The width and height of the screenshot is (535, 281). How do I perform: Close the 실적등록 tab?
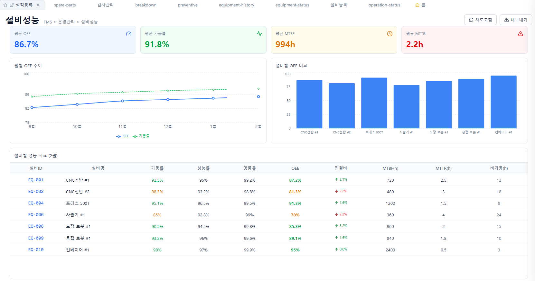pos(38,5)
